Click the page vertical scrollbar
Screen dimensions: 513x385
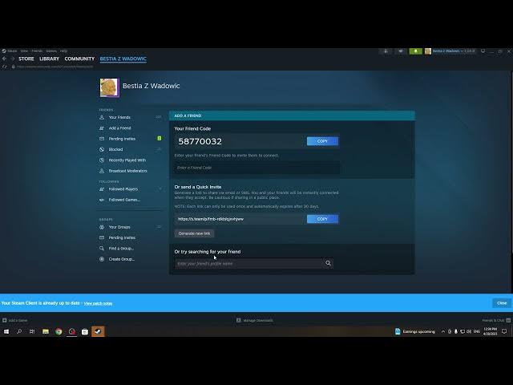[x=511, y=162]
